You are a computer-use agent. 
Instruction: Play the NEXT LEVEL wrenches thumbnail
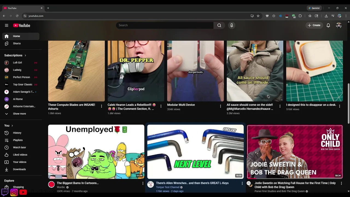tap(196, 152)
